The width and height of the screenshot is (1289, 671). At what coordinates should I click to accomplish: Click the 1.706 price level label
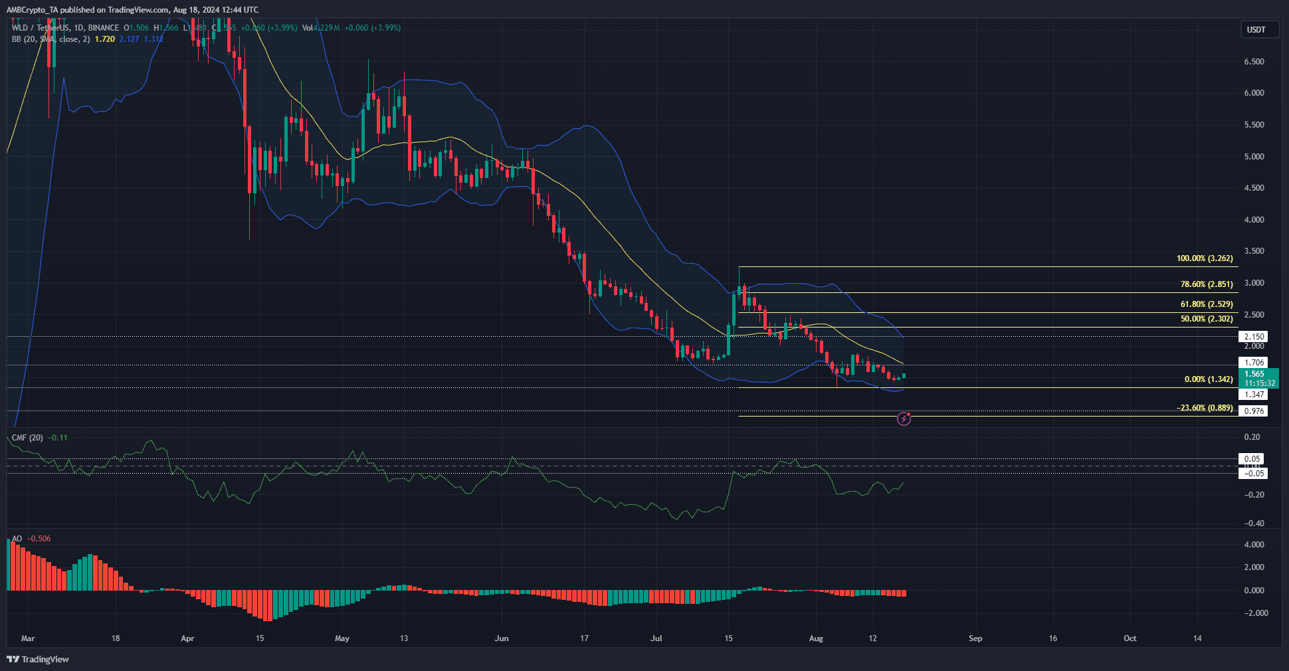pyautogui.click(x=1254, y=363)
